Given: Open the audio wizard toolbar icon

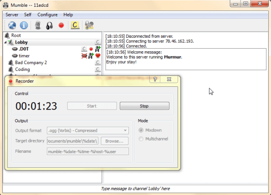Looking at the screenshot, I should [x=89, y=25].
